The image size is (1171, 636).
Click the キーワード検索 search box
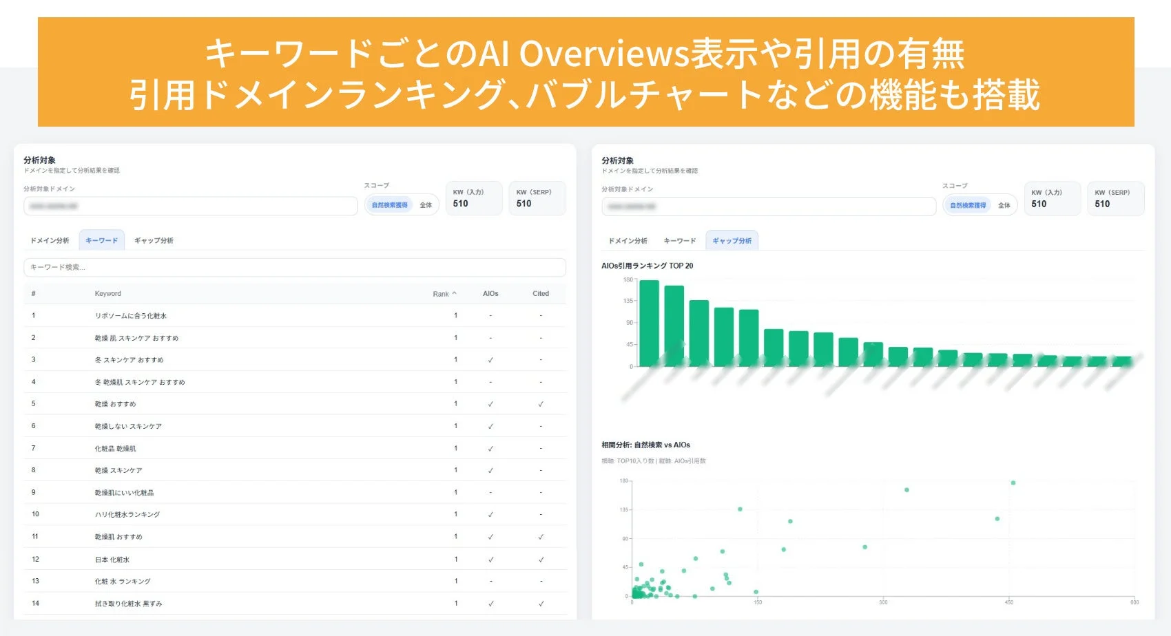coord(296,267)
